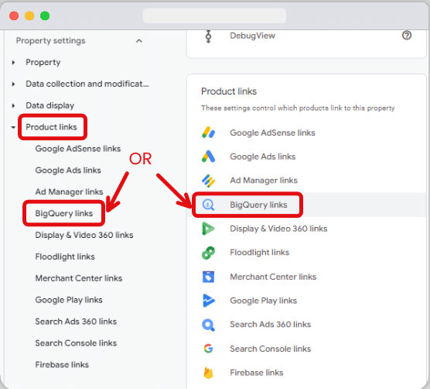
Task: Click the Google Ads logo icon in card
Action: (208, 157)
